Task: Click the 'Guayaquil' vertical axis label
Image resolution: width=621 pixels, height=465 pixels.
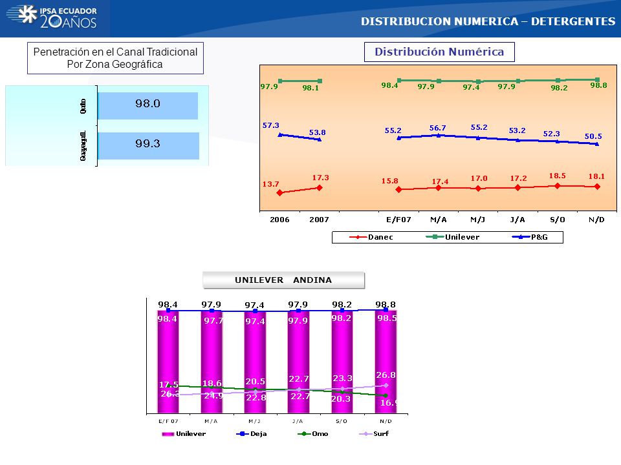Action: click(x=83, y=146)
